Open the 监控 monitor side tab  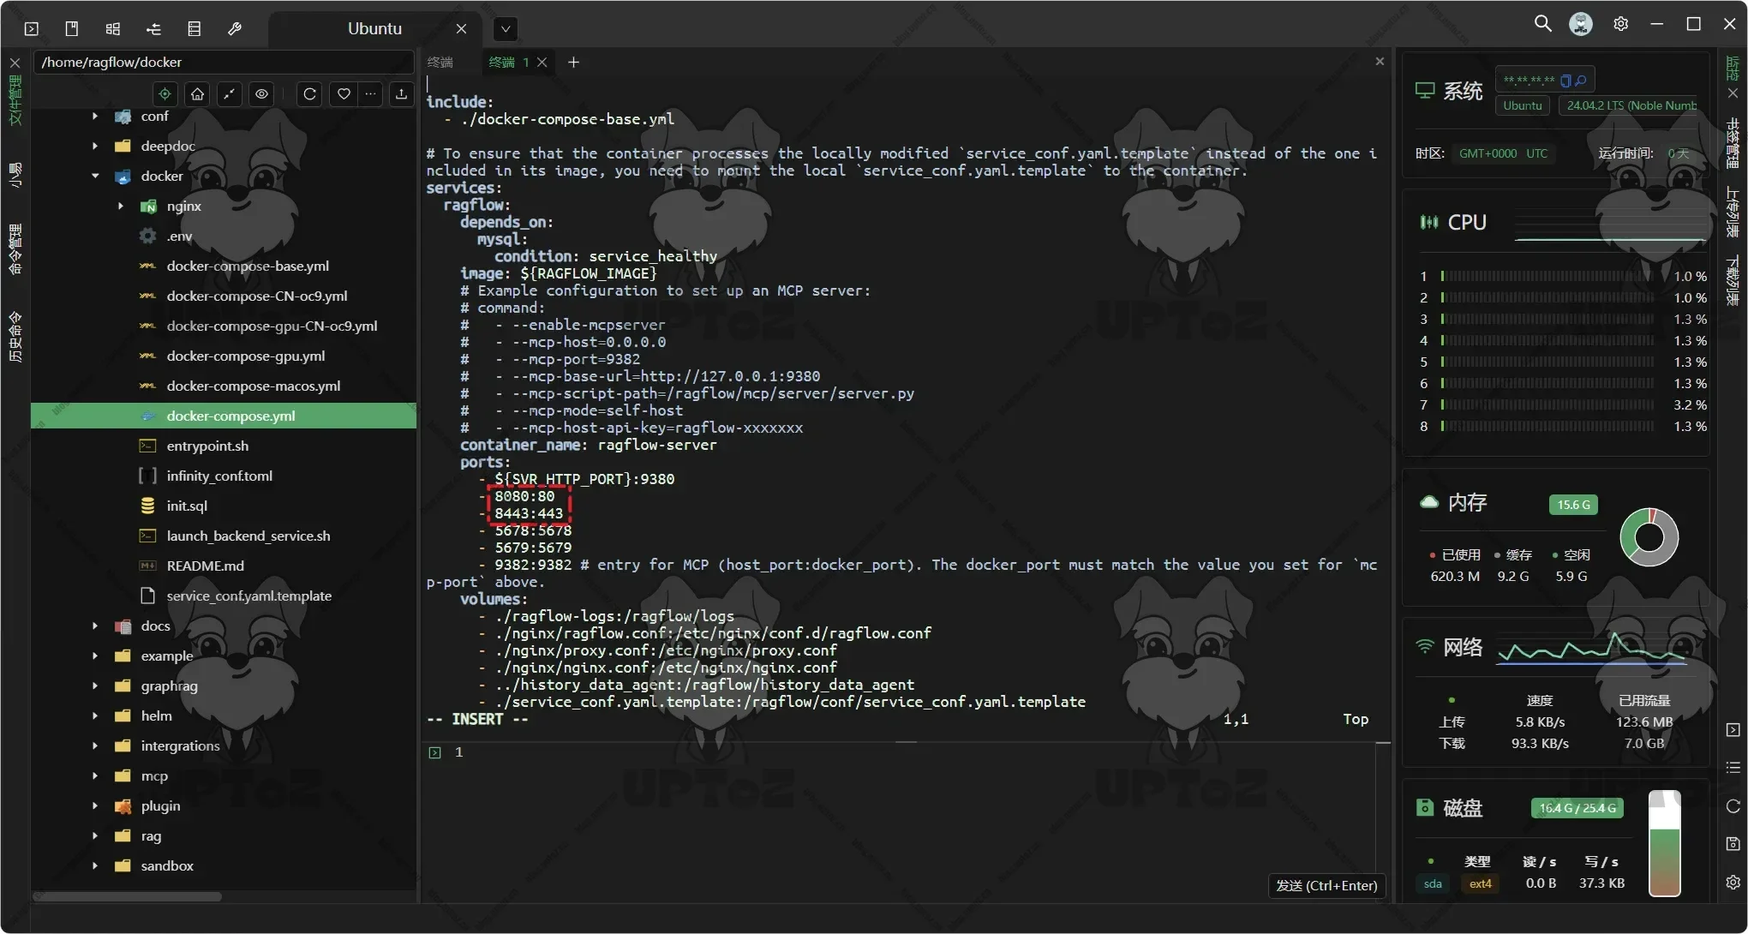pos(1733,69)
